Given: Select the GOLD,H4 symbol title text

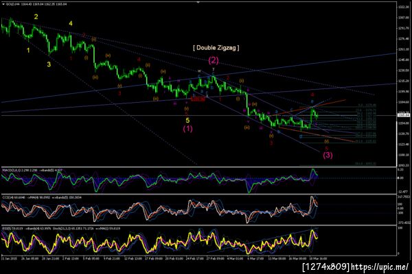Looking at the screenshot, I should tap(12, 4).
